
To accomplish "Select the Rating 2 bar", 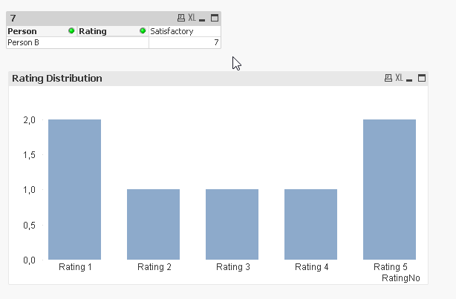I will click(x=153, y=224).
